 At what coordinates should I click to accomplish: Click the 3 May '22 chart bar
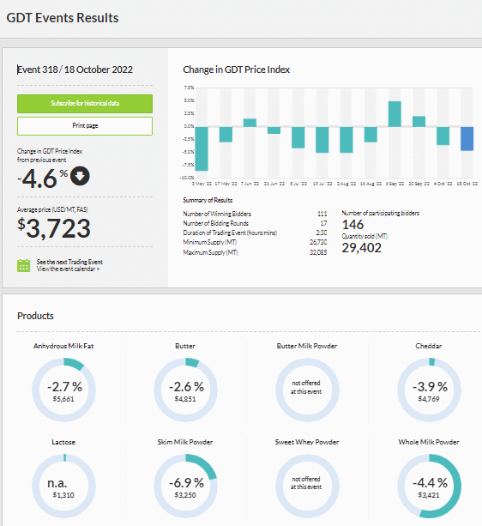(x=202, y=148)
